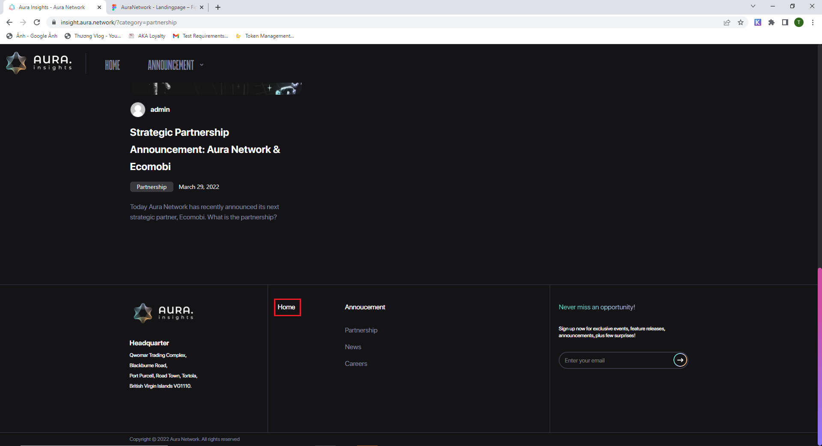The height and width of the screenshot is (446, 822).
Task: Open the tab search dropdown arrow
Action: coord(753,6)
